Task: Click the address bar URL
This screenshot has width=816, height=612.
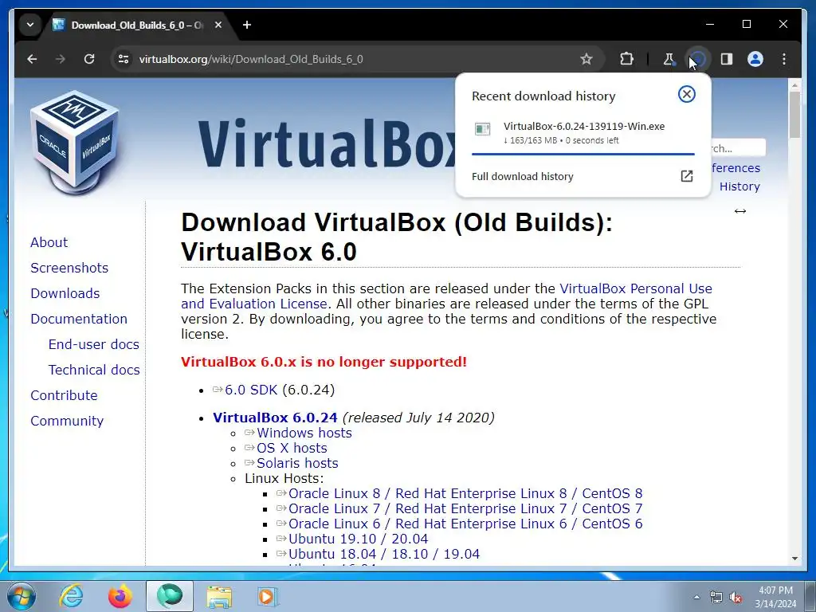Action: point(251,59)
